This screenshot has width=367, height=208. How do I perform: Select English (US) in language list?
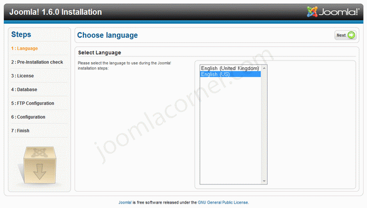click(230, 74)
